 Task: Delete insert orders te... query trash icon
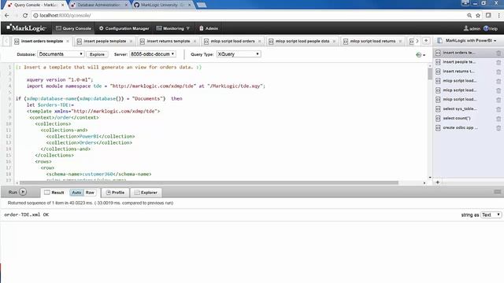point(498,53)
